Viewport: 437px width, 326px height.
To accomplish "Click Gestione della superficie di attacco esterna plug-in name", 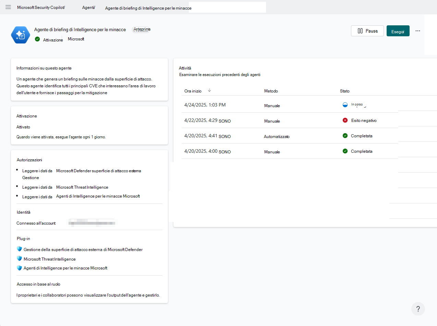I will coord(83,250).
